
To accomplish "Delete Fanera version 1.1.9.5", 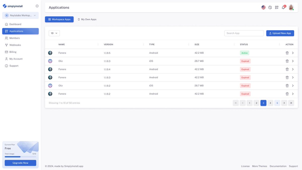I will pos(287,53).
